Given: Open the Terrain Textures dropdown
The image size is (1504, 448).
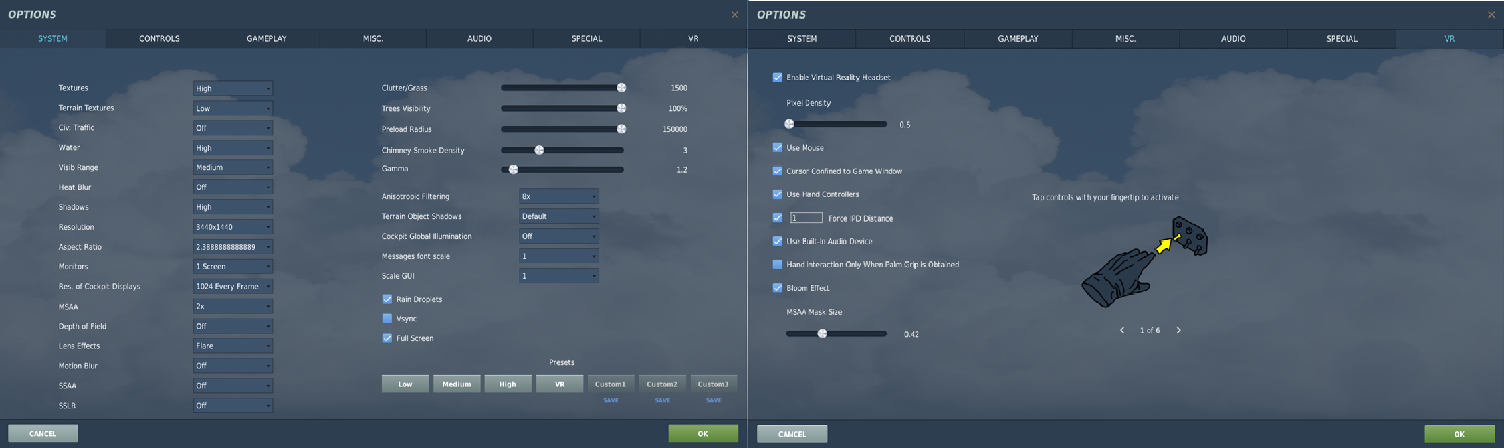Looking at the screenshot, I should (233, 108).
